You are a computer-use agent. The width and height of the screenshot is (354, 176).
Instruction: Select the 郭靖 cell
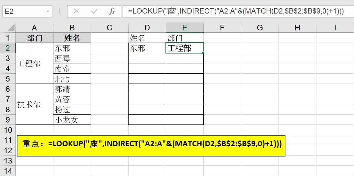pyautogui.click(x=72, y=89)
